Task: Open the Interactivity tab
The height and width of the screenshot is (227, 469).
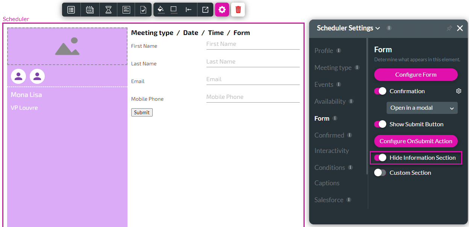Action: (332, 151)
